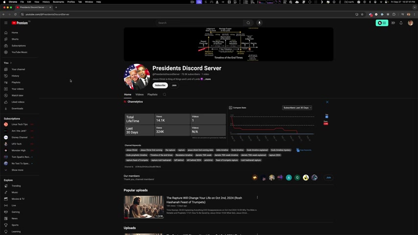Open the green TubeBuddy extension menu button
Screen dimensions: 418x235
pos(382,23)
